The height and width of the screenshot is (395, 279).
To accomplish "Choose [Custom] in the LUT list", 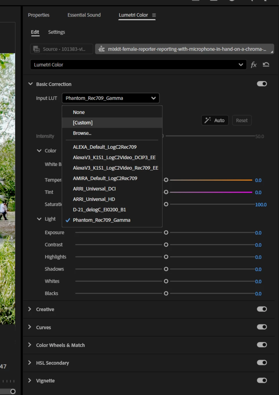I will pos(112,123).
